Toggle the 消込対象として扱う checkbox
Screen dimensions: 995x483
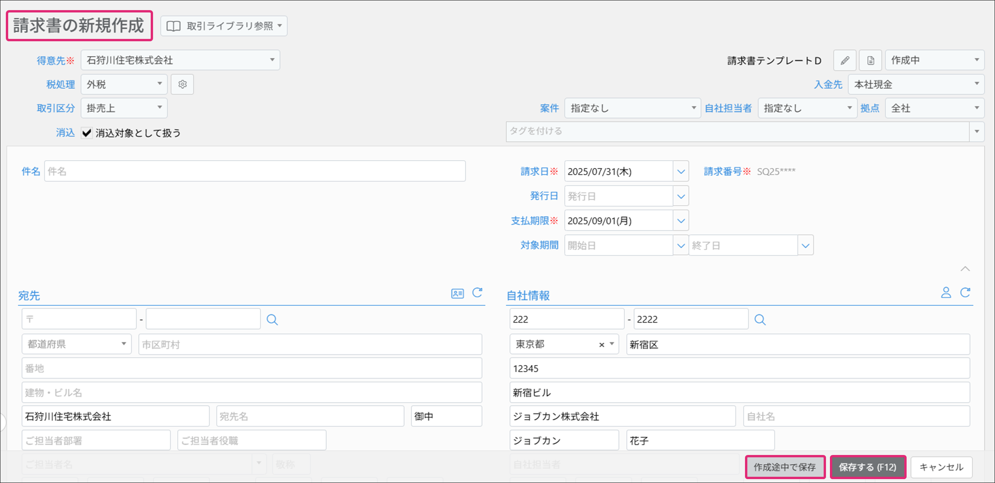pyautogui.click(x=86, y=133)
